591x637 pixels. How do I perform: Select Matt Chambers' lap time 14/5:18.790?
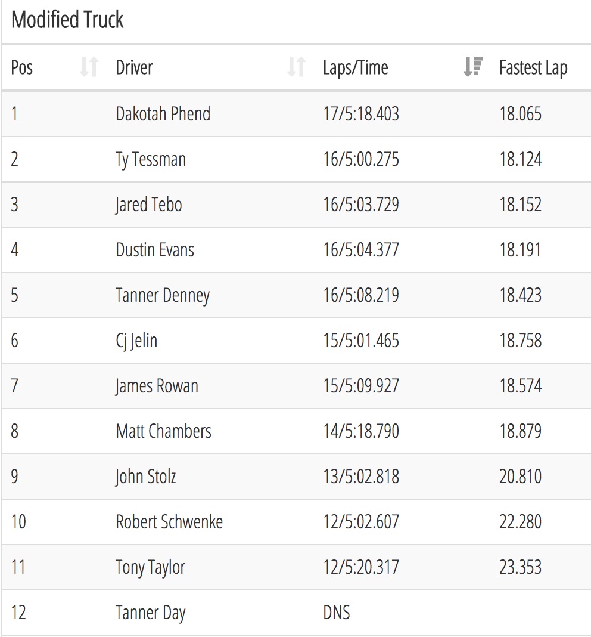tap(361, 431)
